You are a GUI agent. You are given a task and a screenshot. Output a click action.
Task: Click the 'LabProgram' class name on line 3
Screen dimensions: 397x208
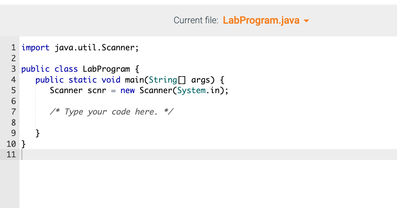coord(106,69)
